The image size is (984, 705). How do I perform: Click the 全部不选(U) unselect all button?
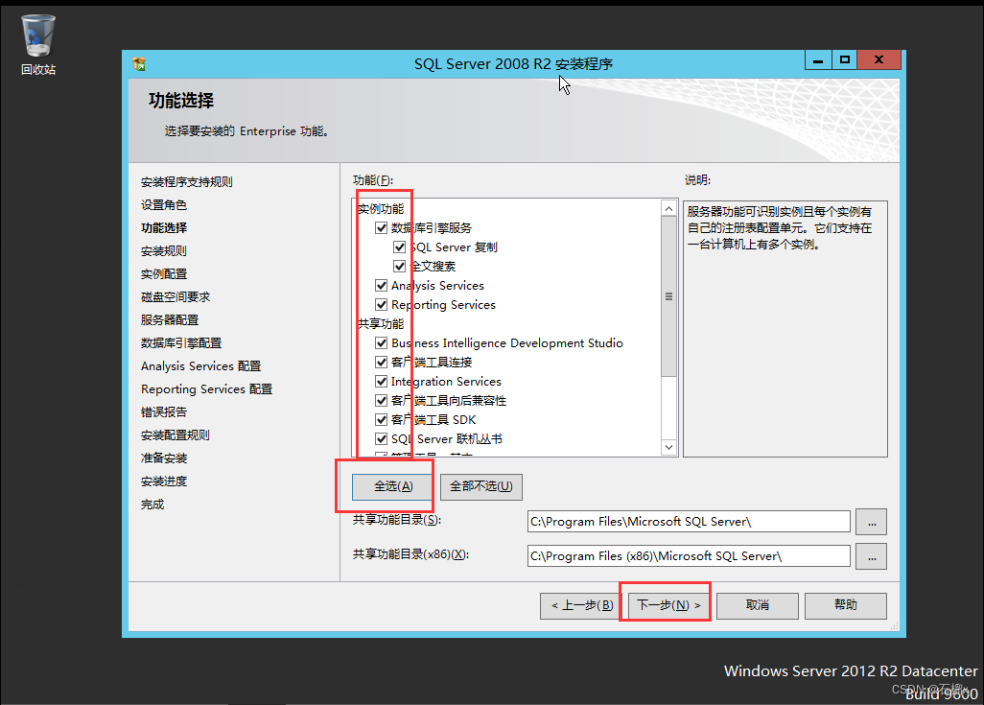481,486
